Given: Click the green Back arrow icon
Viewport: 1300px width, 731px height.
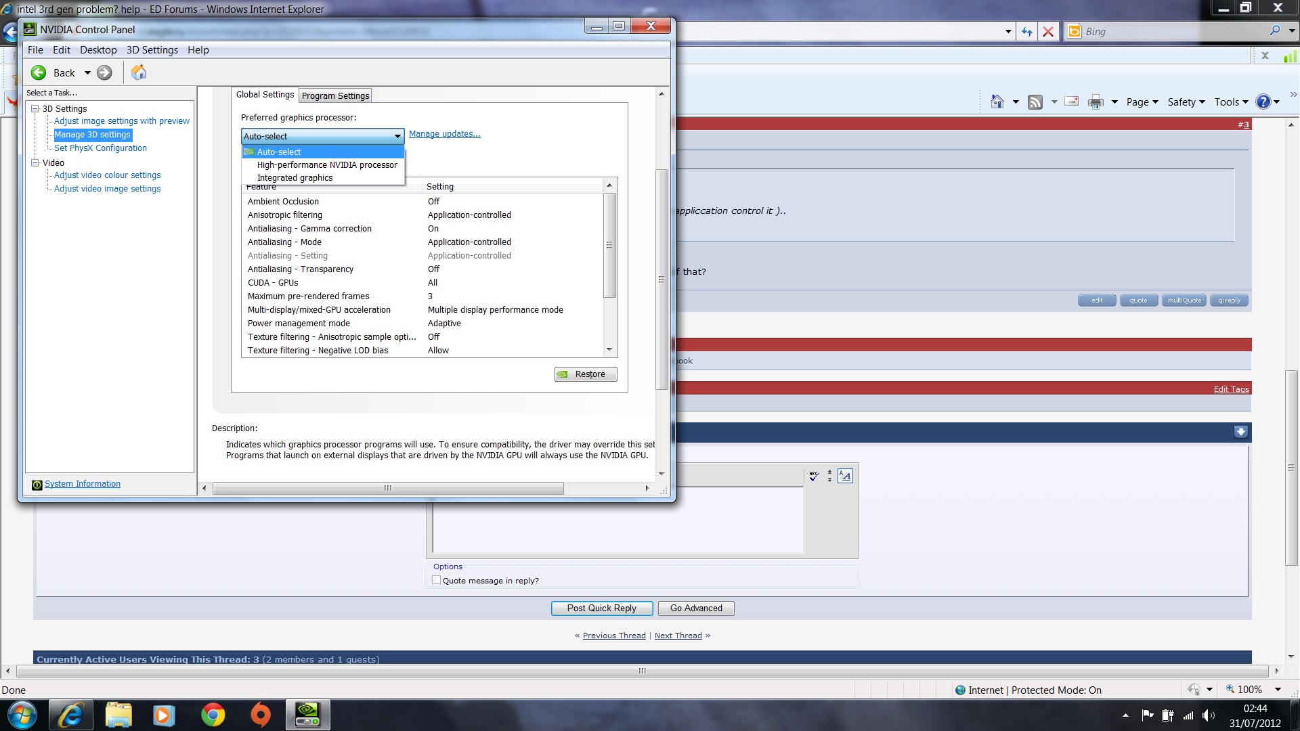Looking at the screenshot, I should tap(39, 72).
